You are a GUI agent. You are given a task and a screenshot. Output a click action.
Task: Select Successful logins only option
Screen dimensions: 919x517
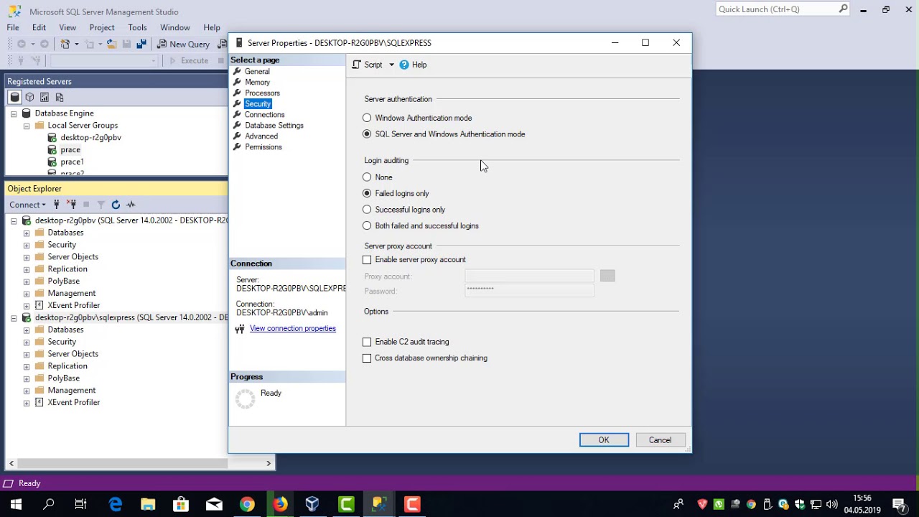click(x=367, y=210)
